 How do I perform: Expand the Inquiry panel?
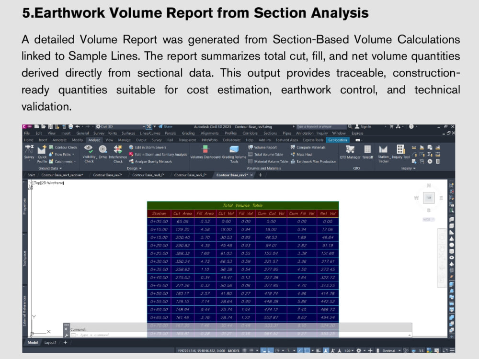pyautogui.click(x=409, y=168)
